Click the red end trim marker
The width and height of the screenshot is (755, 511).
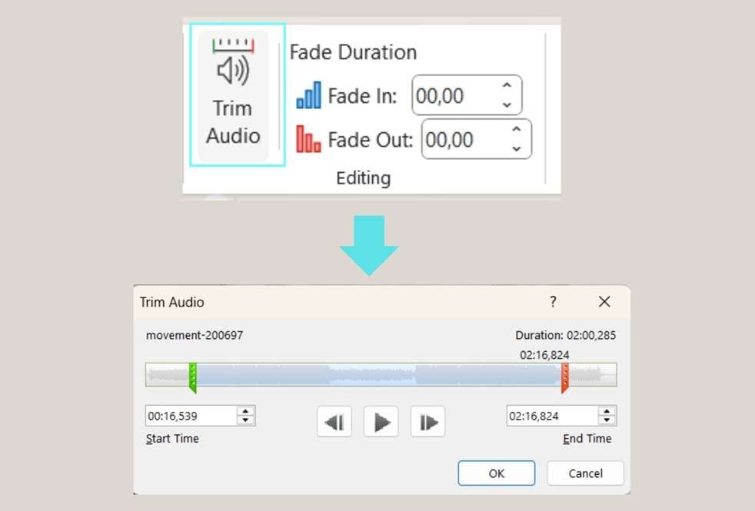(565, 378)
